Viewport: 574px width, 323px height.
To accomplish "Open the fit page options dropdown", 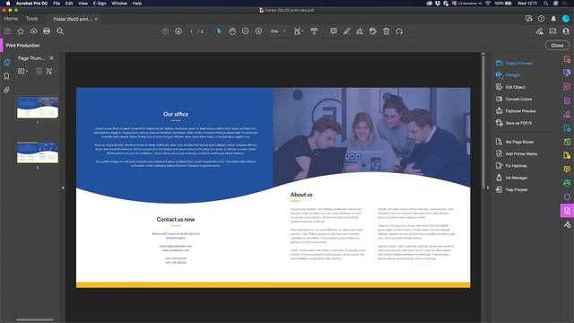I will 299,31.
